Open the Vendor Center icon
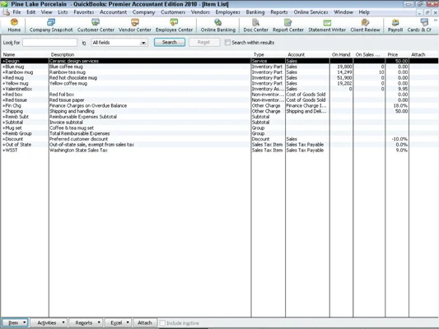Viewport: 439px width, 329px height. 135,25
